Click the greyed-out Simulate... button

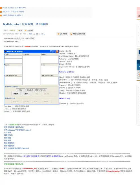(26, 102)
